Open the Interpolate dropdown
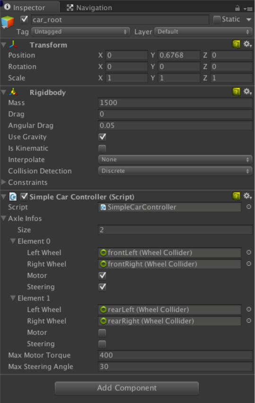This screenshot has height=403, width=255. 176,159
